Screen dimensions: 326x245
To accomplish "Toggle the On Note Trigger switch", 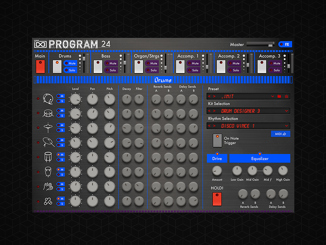I will tap(217, 141).
